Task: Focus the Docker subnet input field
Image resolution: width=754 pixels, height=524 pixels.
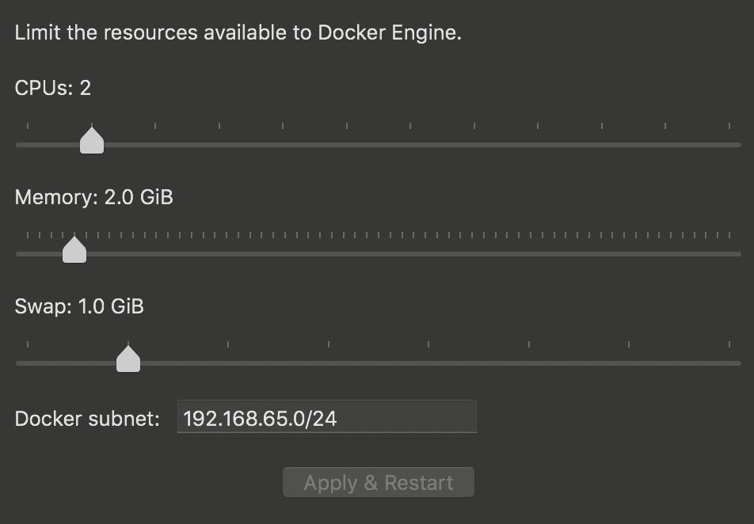Action: (x=327, y=417)
